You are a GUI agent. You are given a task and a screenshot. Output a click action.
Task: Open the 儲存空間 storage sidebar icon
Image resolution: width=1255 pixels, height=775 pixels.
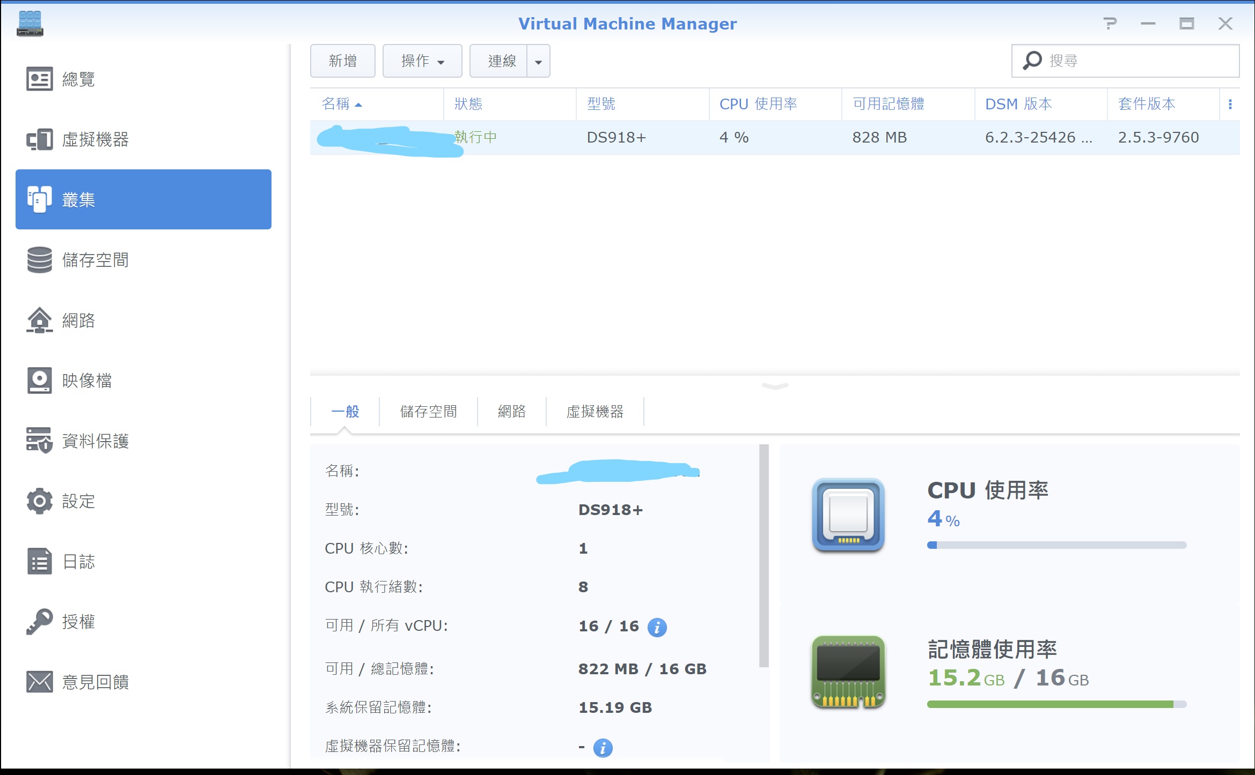pyautogui.click(x=39, y=260)
